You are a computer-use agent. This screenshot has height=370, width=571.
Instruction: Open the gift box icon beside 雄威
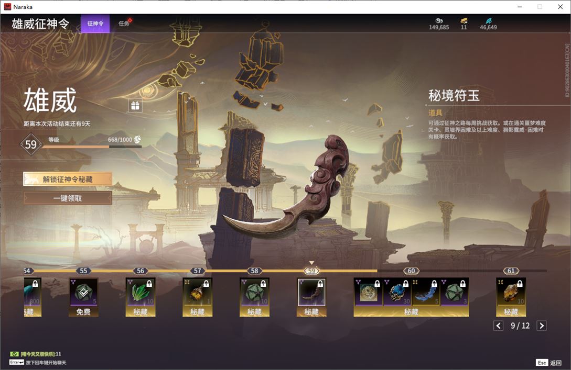(135, 105)
